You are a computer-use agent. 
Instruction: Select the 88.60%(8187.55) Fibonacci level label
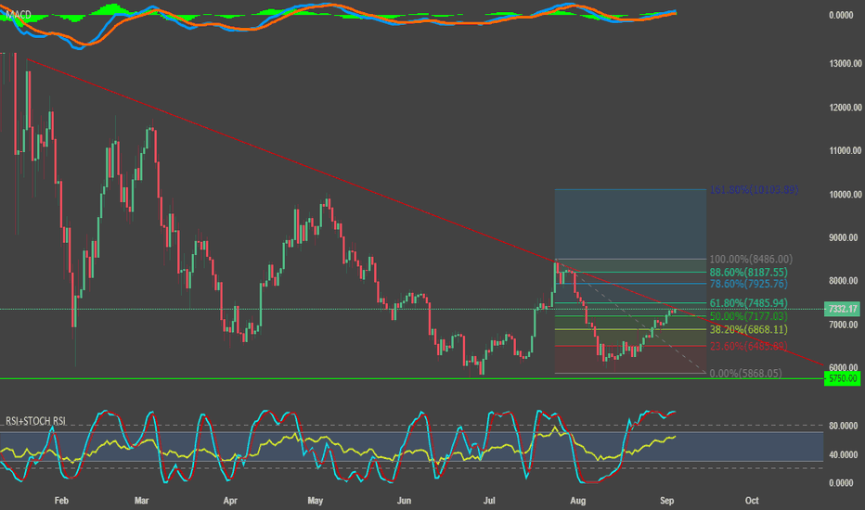tap(749, 273)
